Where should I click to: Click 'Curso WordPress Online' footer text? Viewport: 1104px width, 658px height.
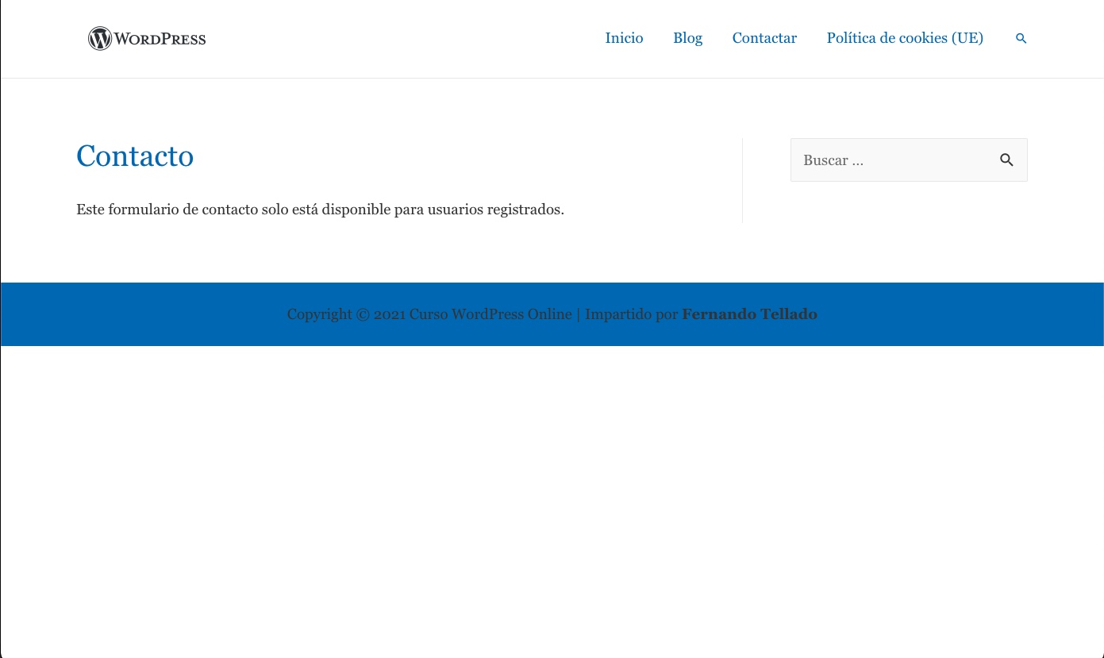pos(490,314)
